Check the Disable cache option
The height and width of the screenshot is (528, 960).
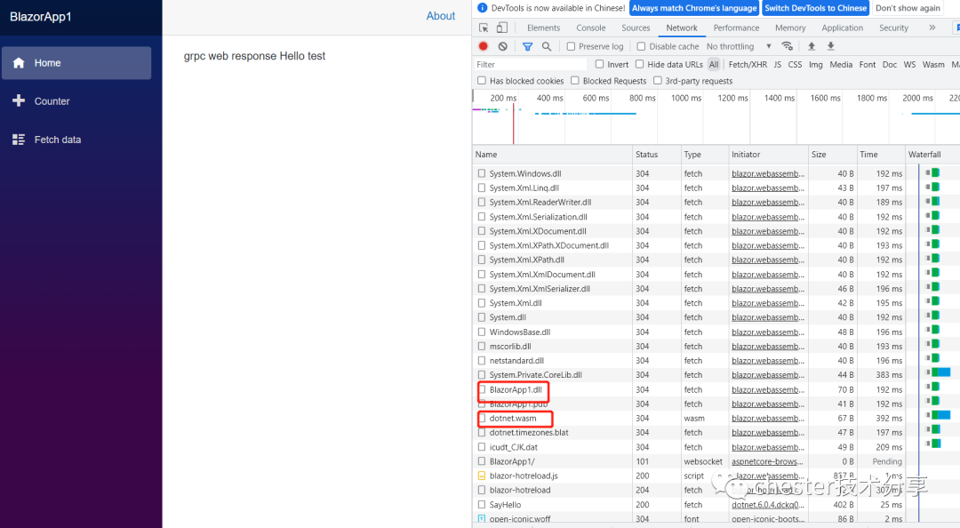(642, 46)
